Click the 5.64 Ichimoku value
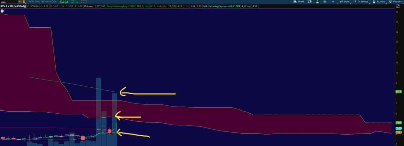Viewport: 404px width, 146px height. coord(193,6)
